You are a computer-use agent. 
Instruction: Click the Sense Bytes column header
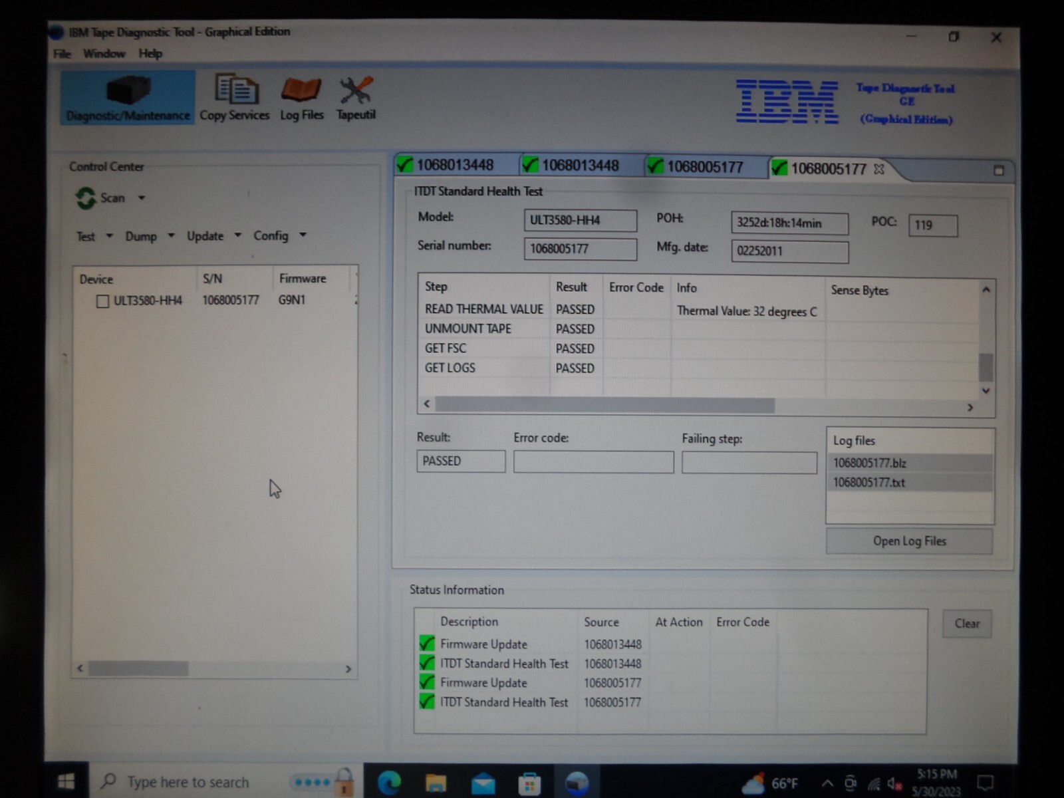[859, 290]
